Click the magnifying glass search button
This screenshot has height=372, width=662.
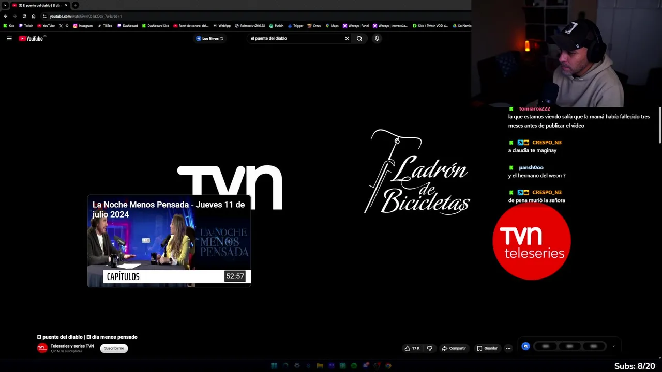(359, 38)
